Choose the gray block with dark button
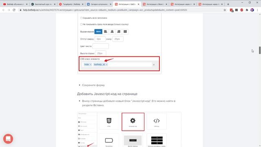Screen dimensions: 261x147 tap(133, 141)
